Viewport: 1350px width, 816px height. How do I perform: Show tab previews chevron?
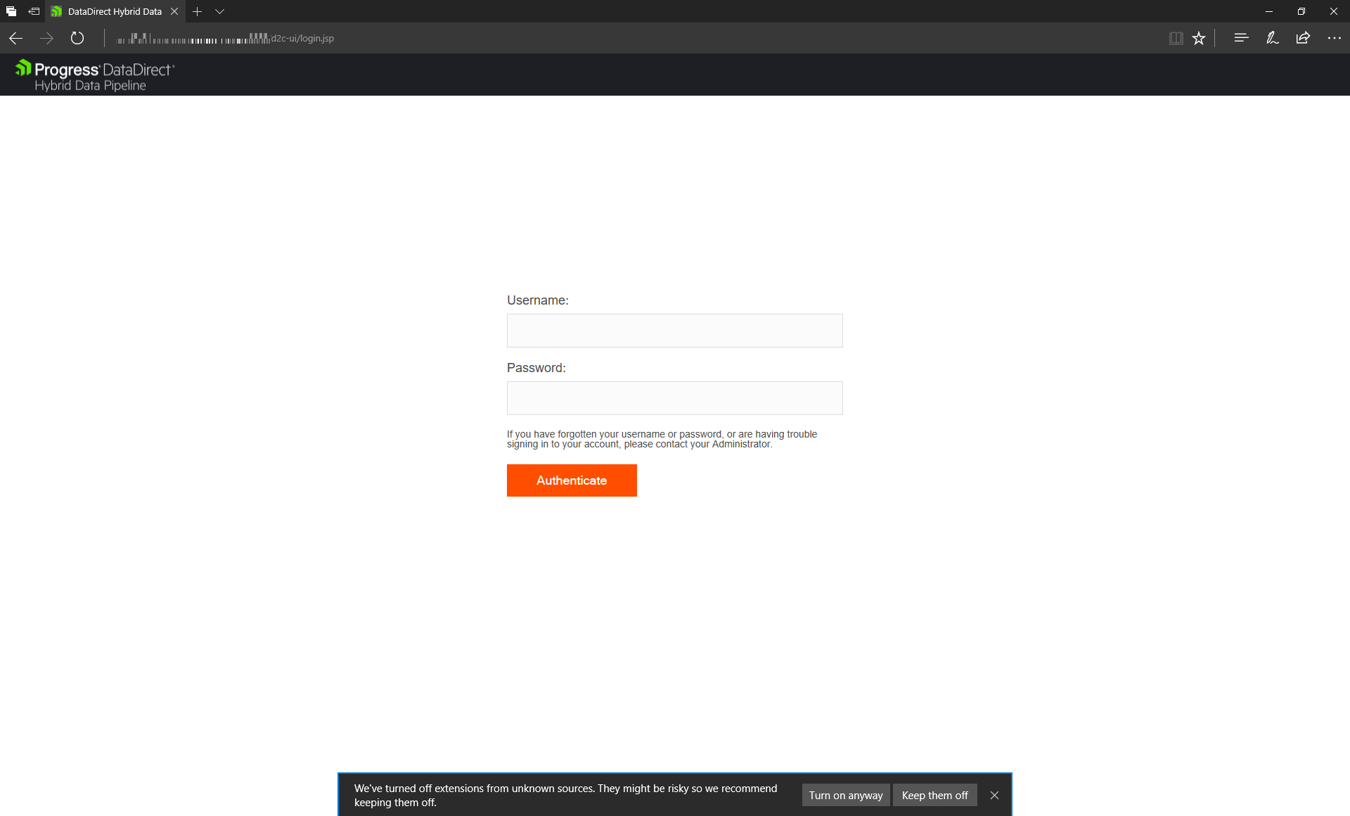coord(219,11)
